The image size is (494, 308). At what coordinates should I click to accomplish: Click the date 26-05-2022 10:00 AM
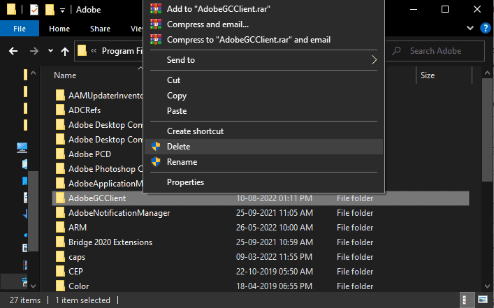click(275, 228)
